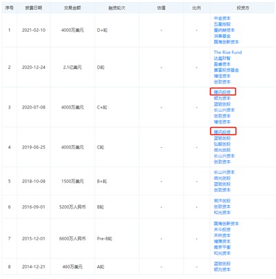Select the C轮 round cell
This screenshot has width=276, height=279.
click(x=101, y=147)
